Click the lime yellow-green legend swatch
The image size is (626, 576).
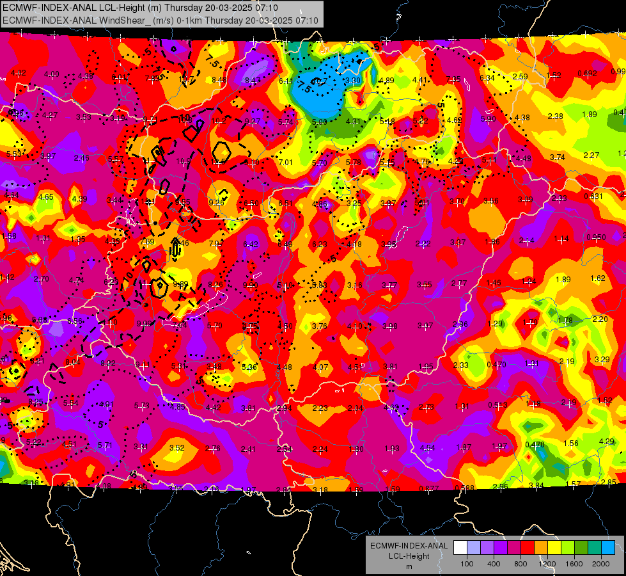pyautogui.click(x=568, y=548)
